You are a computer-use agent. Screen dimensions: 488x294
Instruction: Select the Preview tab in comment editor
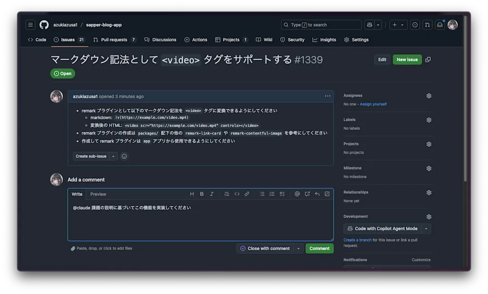pos(98,194)
